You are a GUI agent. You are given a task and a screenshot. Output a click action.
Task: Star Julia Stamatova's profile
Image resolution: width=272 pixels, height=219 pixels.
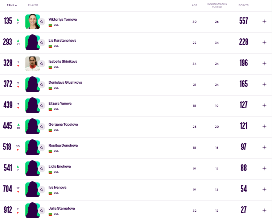tap(42, 211)
